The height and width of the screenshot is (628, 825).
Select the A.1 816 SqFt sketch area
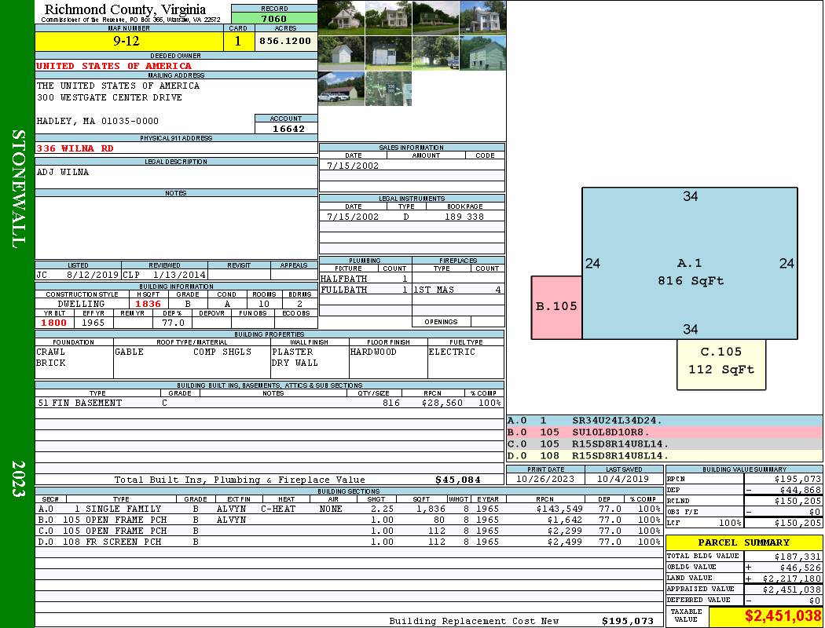click(690, 263)
